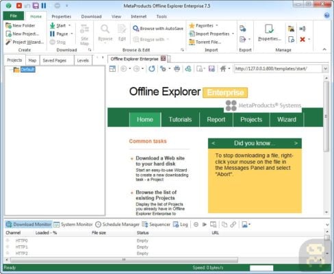Select the Map tab
The image size is (334, 274).
pyautogui.click(x=32, y=60)
